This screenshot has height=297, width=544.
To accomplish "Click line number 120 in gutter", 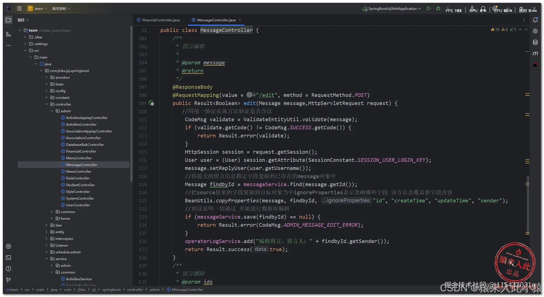I will (142, 192).
